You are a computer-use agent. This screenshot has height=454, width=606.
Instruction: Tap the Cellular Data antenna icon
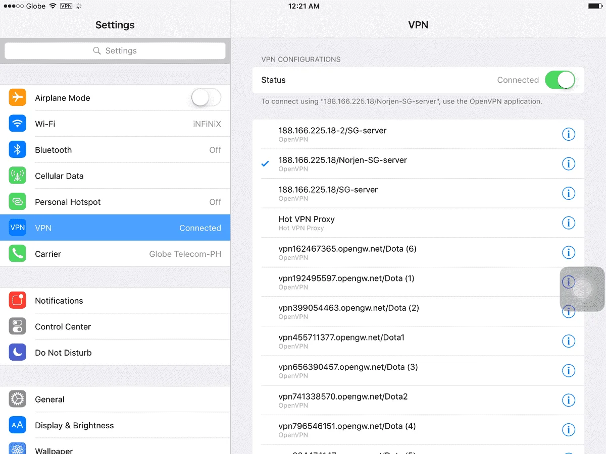pos(18,176)
